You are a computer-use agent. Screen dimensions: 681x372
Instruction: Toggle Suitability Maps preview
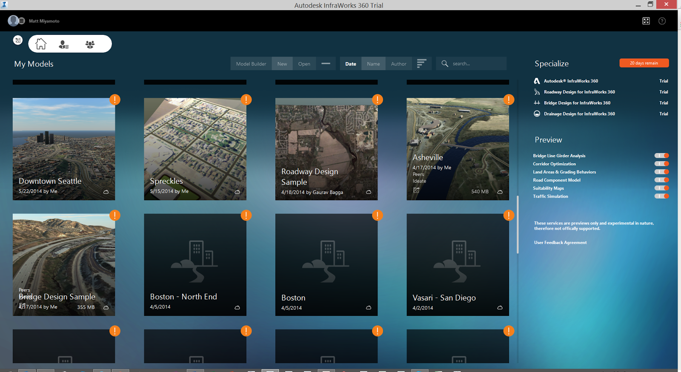(661, 188)
